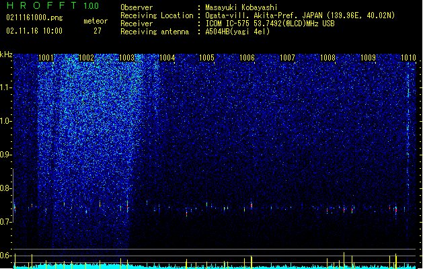Click the 1004 time marker
Viewport: 423px width, 269px height.
click(x=167, y=58)
